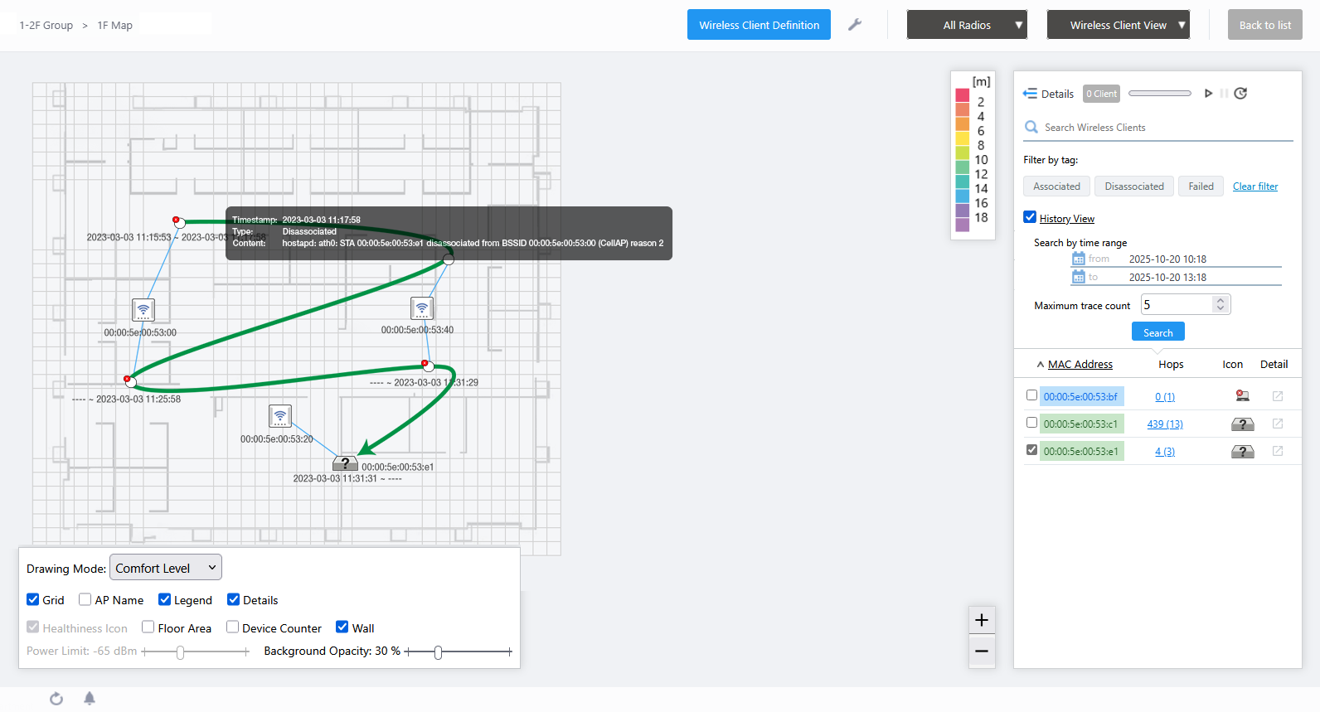Uncheck the box for 00:00:5e:00:53:e1
Screen dimensions: 1320x712
[x=1031, y=450]
